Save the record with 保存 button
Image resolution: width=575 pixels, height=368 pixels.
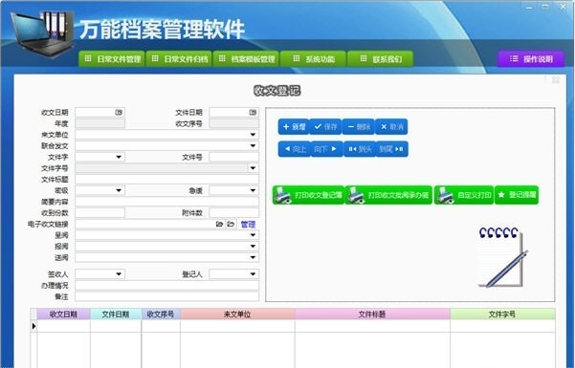(325, 127)
